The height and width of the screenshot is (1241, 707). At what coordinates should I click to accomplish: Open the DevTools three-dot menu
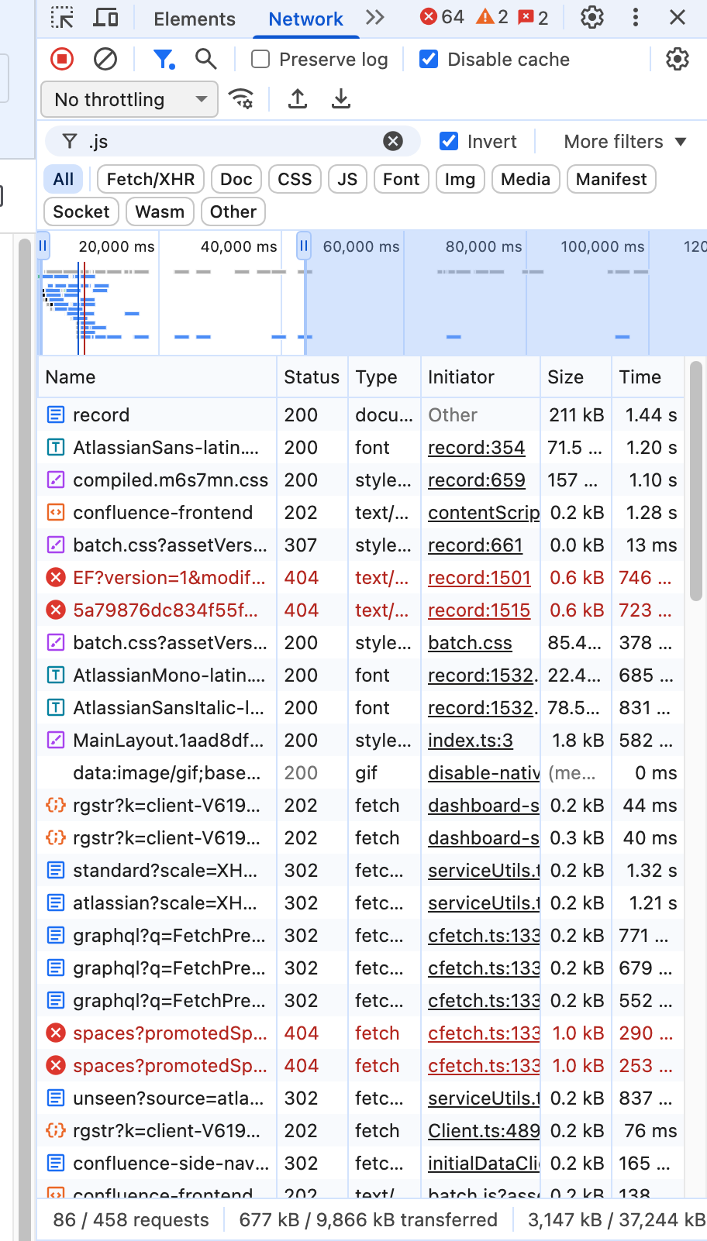pos(636,18)
